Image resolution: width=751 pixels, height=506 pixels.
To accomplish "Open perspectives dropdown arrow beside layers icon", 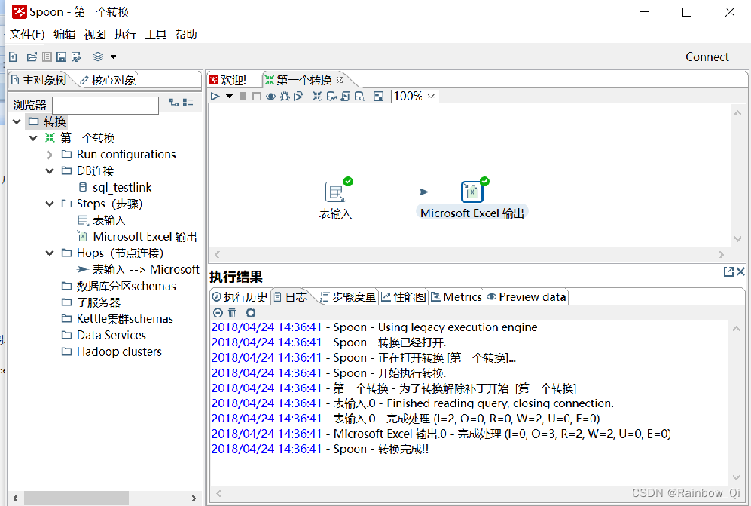I will click(x=114, y=57).
